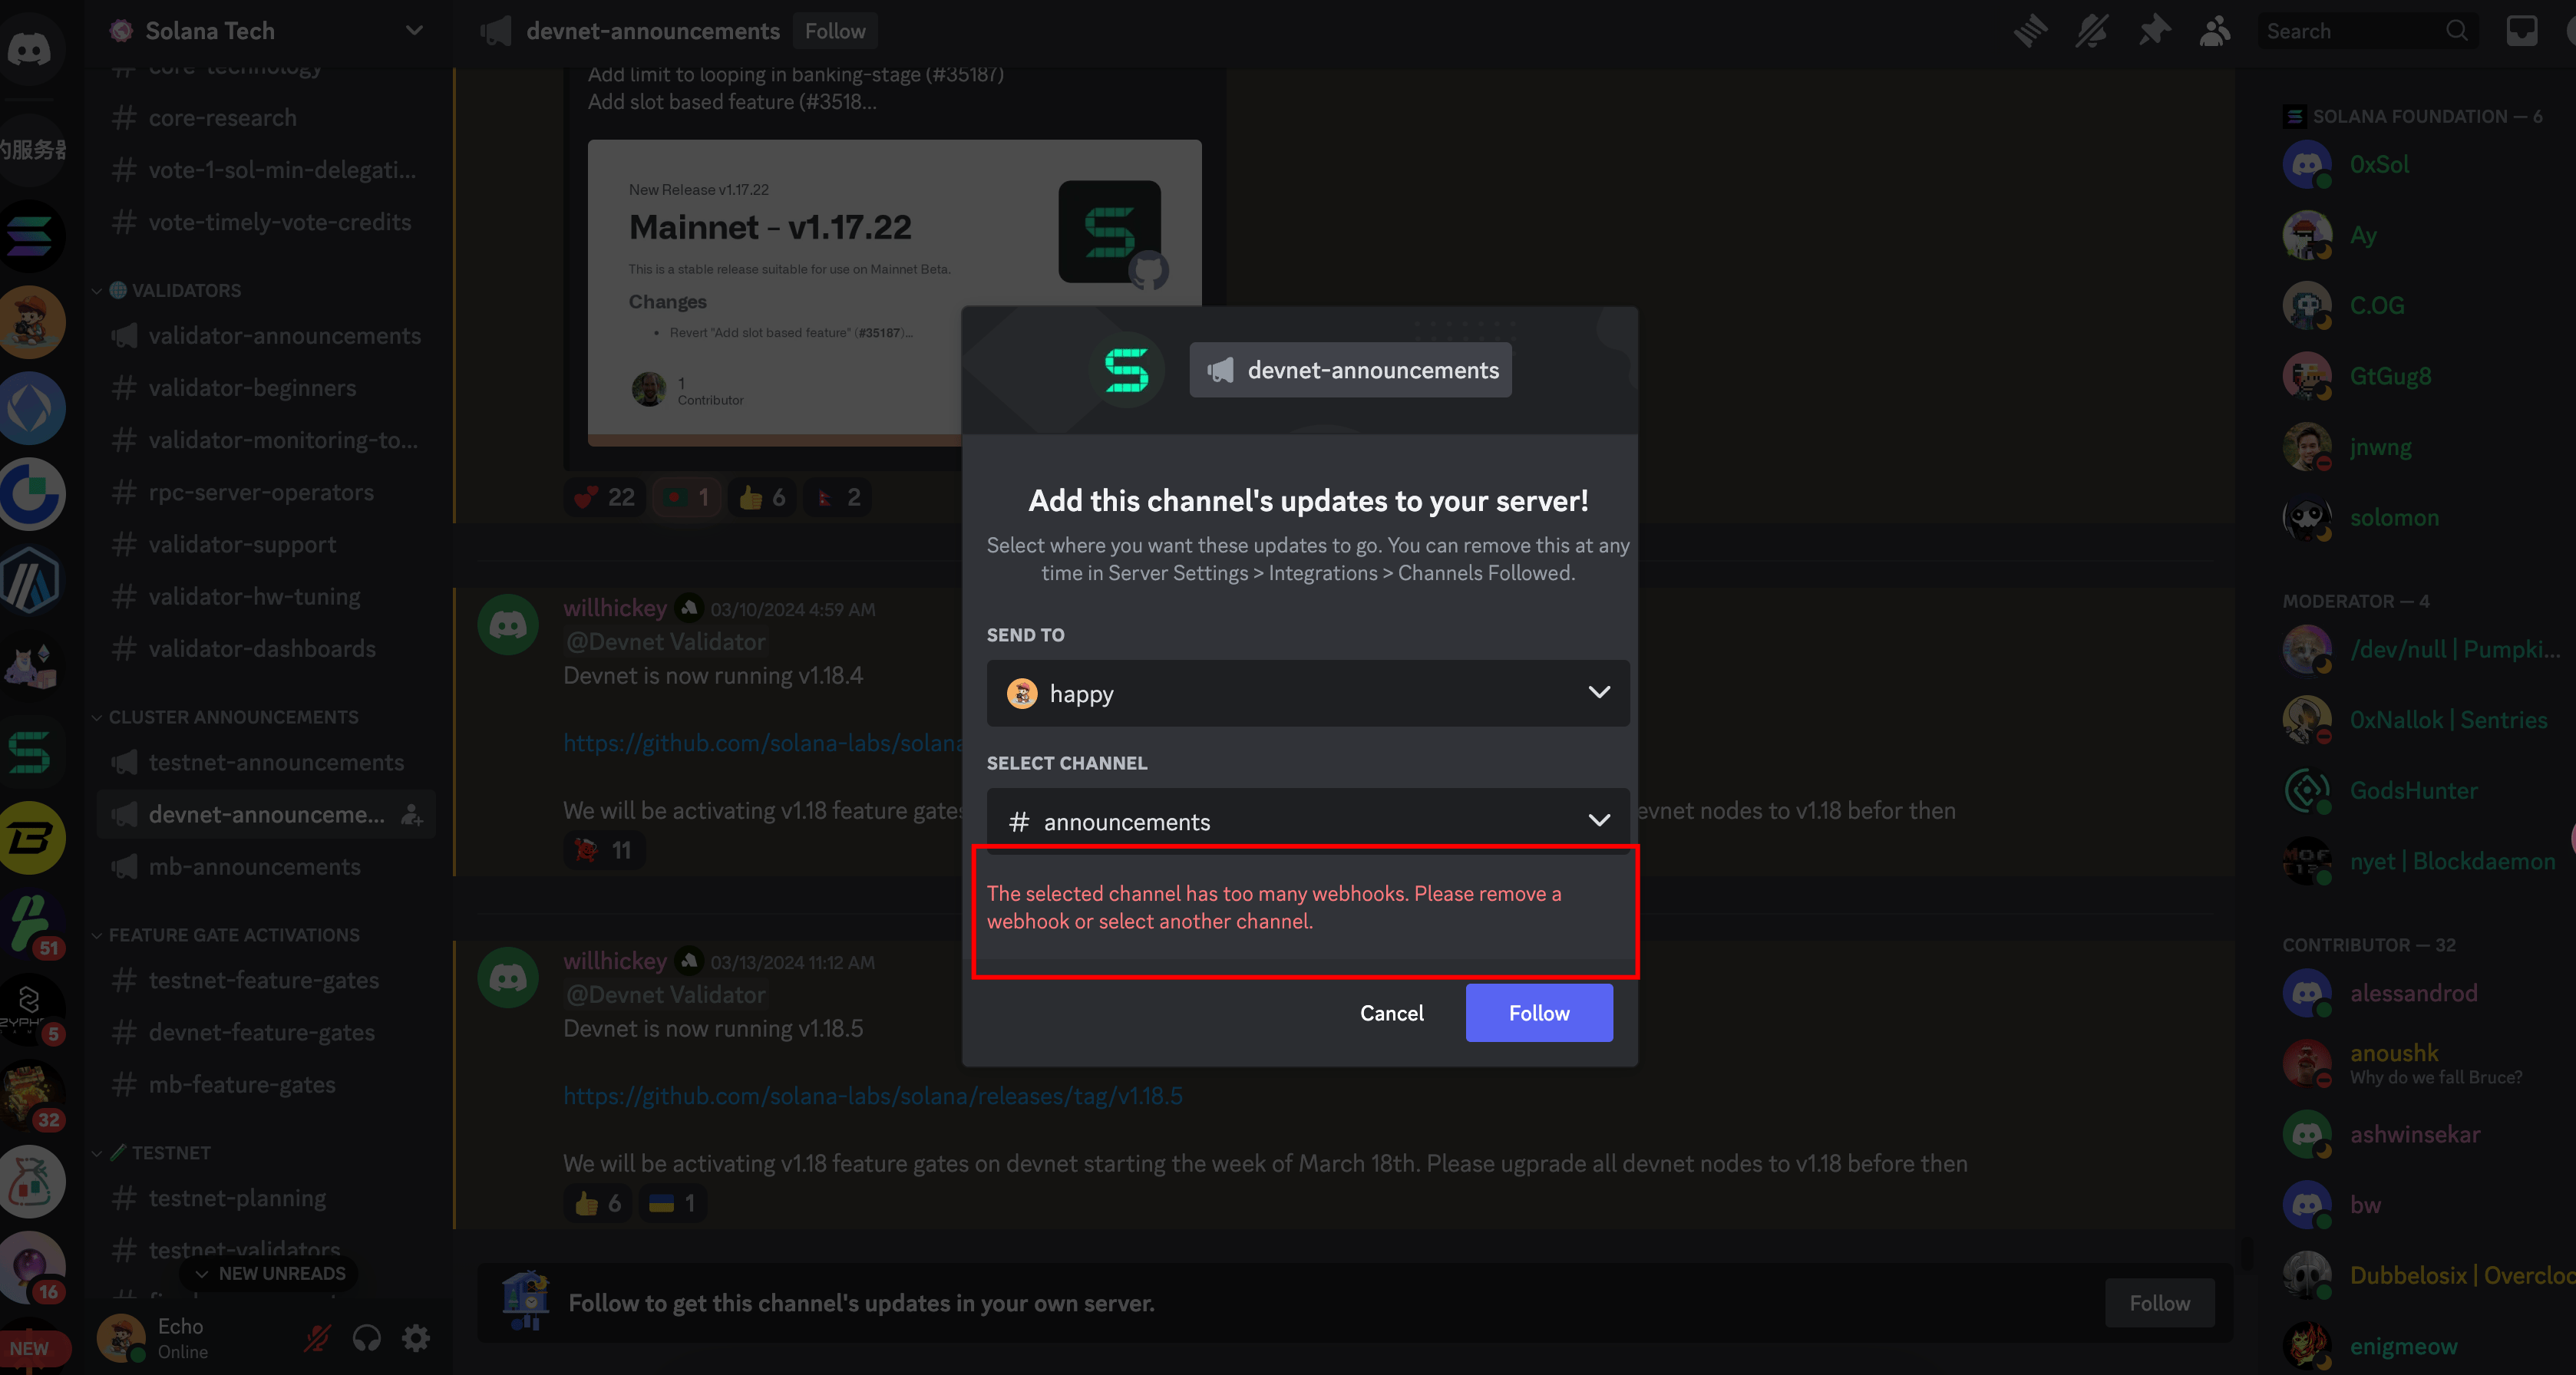Open the testnet-planning channel
Image resolution: width=2576 pixels, height=1375 pixels.
(266, 1198)
